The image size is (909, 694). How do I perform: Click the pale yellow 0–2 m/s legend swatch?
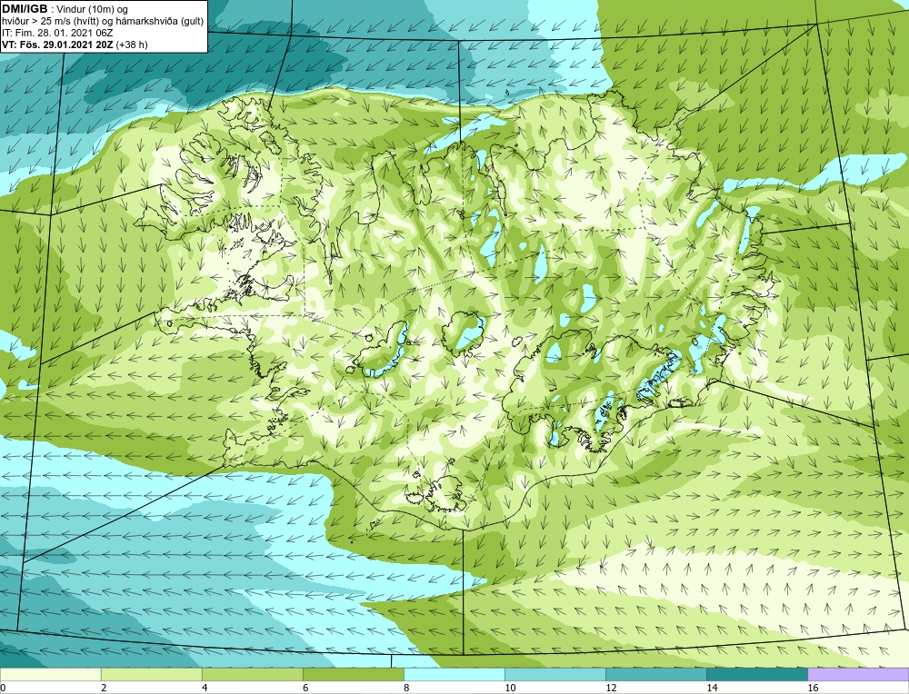pyautogui.click(x=50, y=674)
